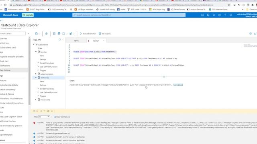Viewport: 257px width, 144px height.
Task: Bookmark page with star icon
Action: click(229, 5)
